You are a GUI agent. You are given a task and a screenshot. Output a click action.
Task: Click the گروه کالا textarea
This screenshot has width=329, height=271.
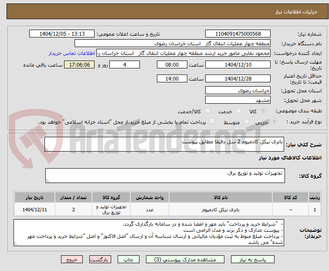[165, 176]
